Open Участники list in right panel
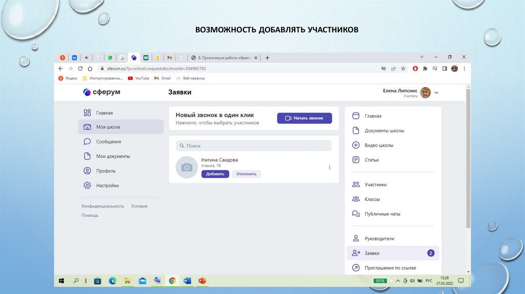The height and width of the screenshot is (294, 525). pyautogui.click(x=375, y=185)
